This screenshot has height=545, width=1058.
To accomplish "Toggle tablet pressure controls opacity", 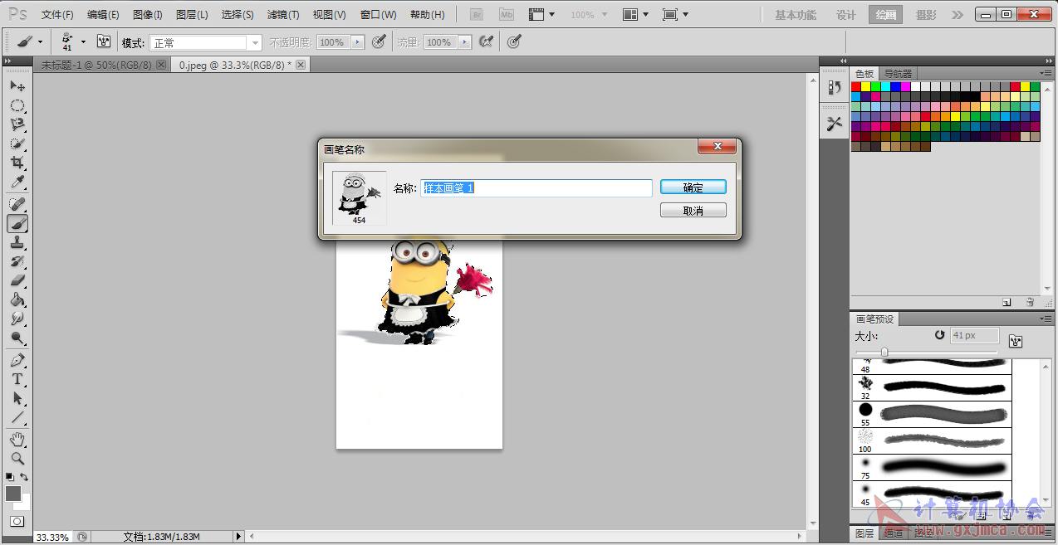I will tap(379, 41).
